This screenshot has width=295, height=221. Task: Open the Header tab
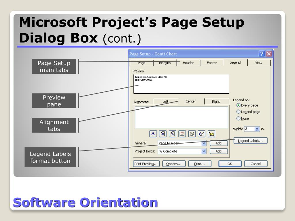click(x=188, y=63)
